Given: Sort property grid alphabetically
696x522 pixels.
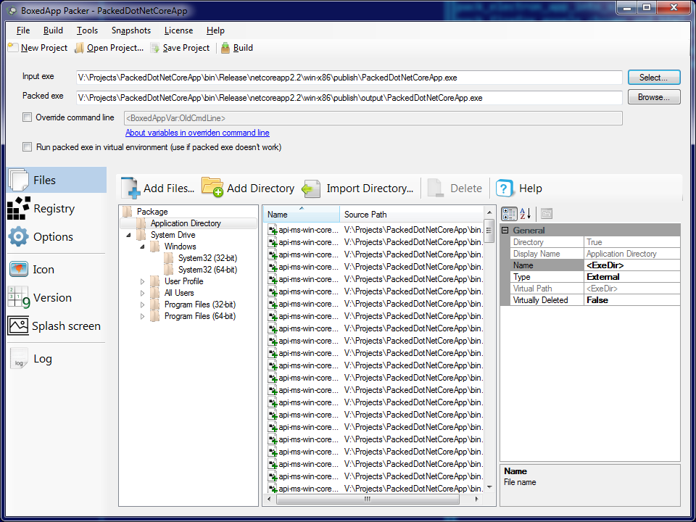Looking at the screenshot, I should (525, 214).
